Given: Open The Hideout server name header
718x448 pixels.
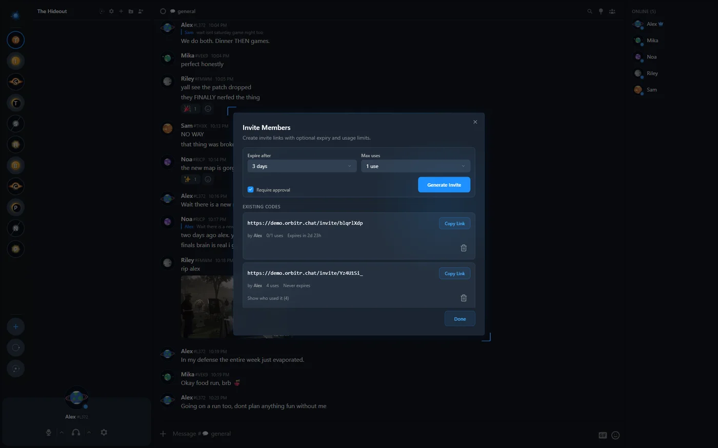Looking at the screenshot, I should [x=52, y=11].
